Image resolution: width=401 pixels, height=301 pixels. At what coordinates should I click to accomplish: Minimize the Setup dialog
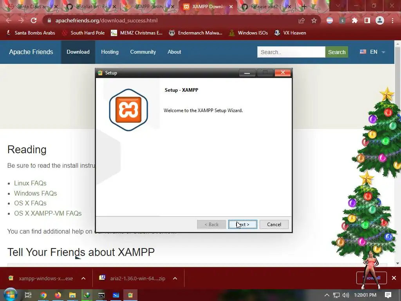[x=247, y=73]
